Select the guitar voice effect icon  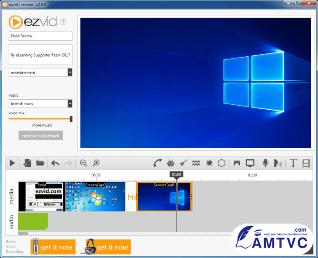point(184,163)
